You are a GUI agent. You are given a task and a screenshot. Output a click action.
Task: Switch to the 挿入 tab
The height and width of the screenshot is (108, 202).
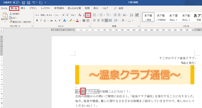tap(23, 8)
